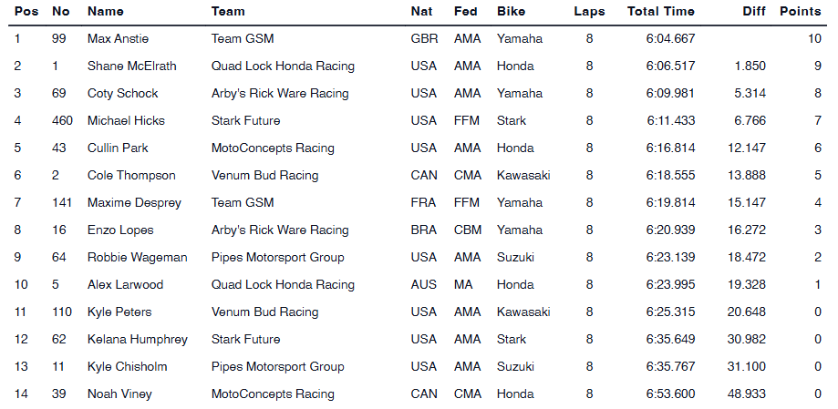Select Kelana Humphrey's Stark Future team
This screenshot has width=838, height=409.
click(245, 340)
